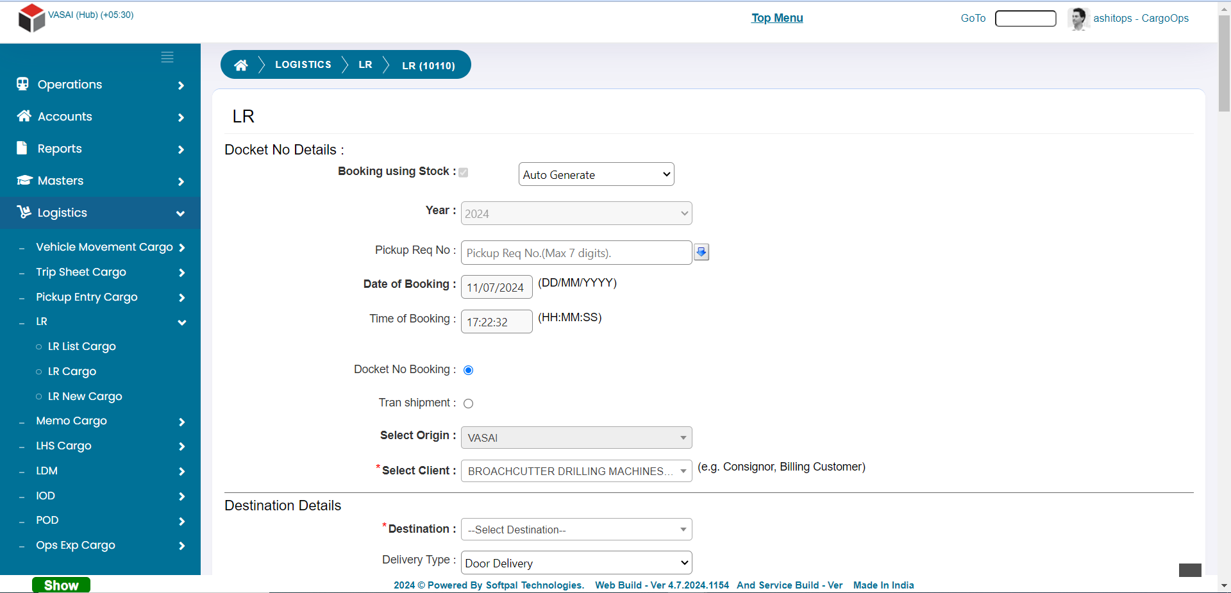Click the GoTo input box

[1025, 19]
